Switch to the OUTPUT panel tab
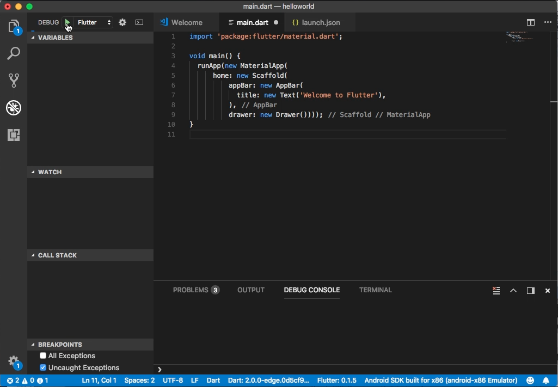 pyautogui.click(x=251, y=290)
